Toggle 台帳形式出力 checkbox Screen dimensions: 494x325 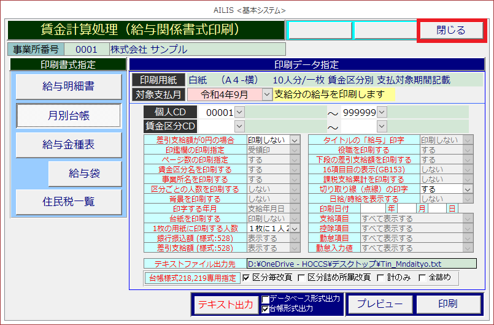point(265,308)
